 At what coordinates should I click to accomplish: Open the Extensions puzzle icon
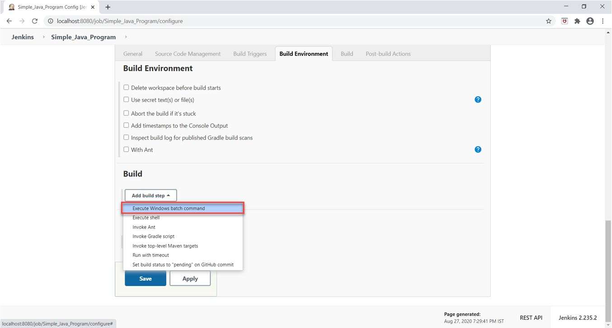[x=577, y=21]
